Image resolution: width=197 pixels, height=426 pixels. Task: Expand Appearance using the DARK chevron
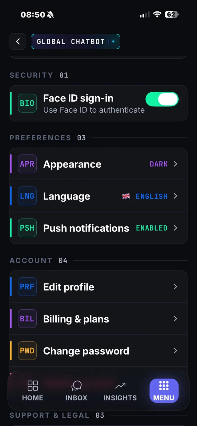pos(175,164)
